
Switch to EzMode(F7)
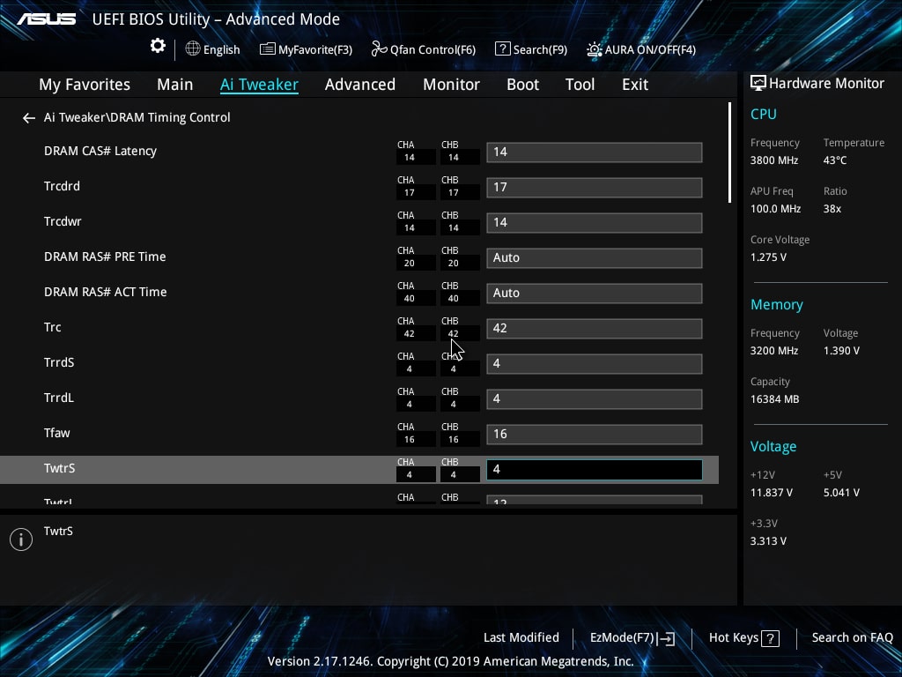[x=632, y=638]
